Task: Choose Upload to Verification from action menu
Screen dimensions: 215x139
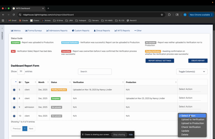Action: tap(193, 120)
